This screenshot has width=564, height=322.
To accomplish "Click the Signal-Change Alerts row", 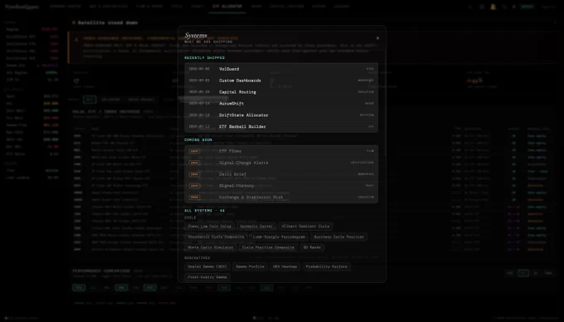I will click(281, 163).
